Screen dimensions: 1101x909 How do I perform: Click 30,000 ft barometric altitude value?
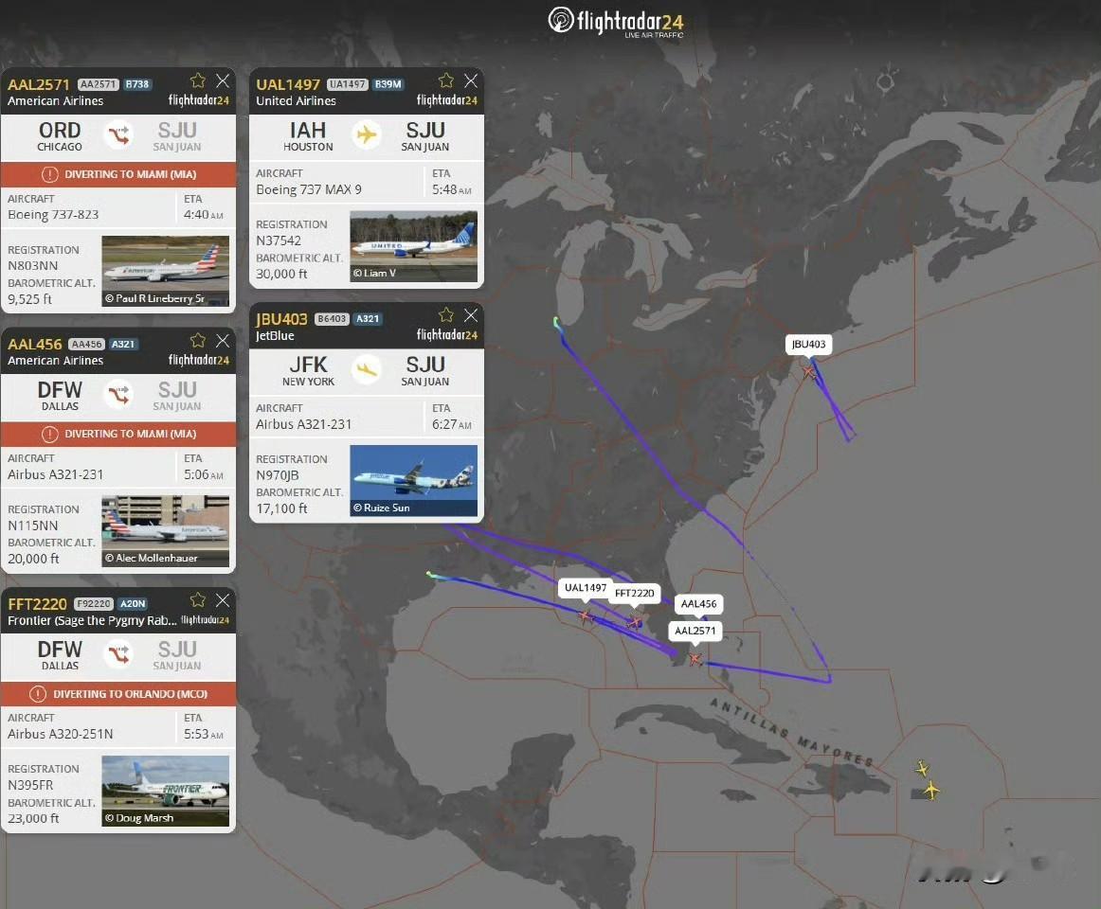pos(281,274)
